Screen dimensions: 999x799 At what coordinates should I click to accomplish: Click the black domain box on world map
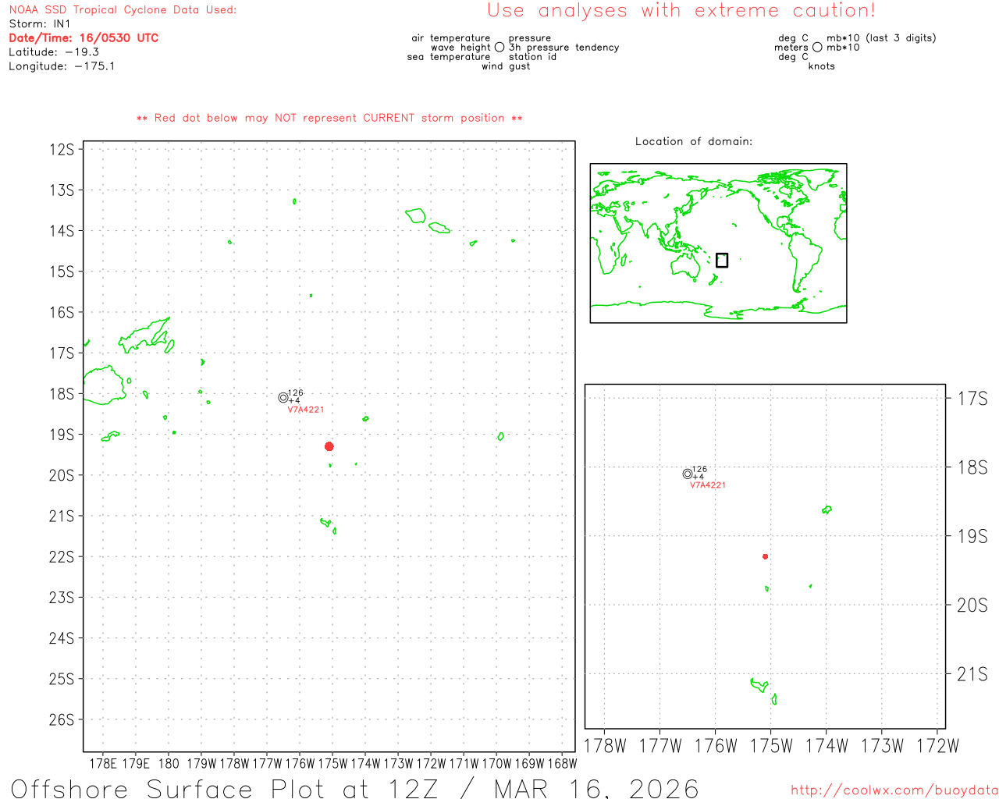click(722, 260)
